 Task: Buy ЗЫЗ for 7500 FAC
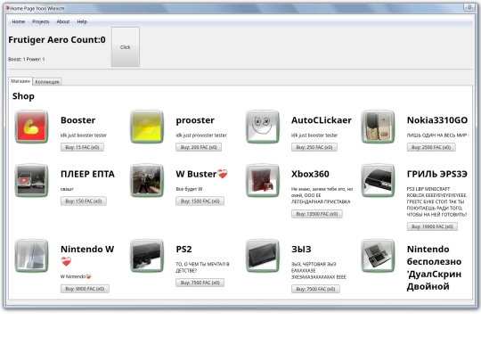315,289
